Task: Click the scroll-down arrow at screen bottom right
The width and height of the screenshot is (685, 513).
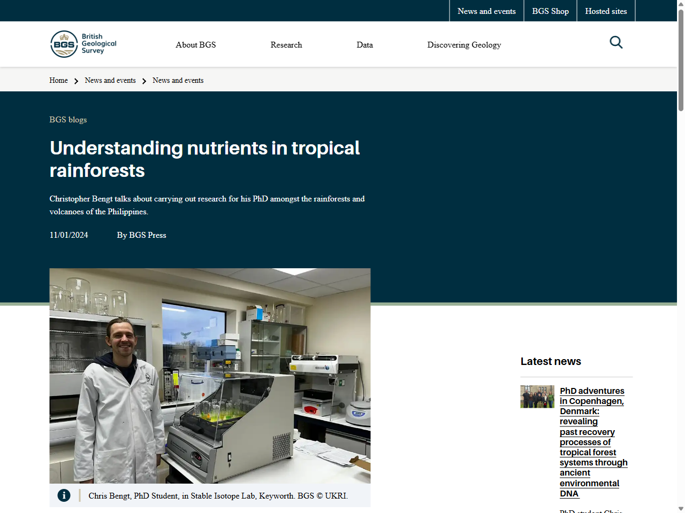Action: point(681,509)
